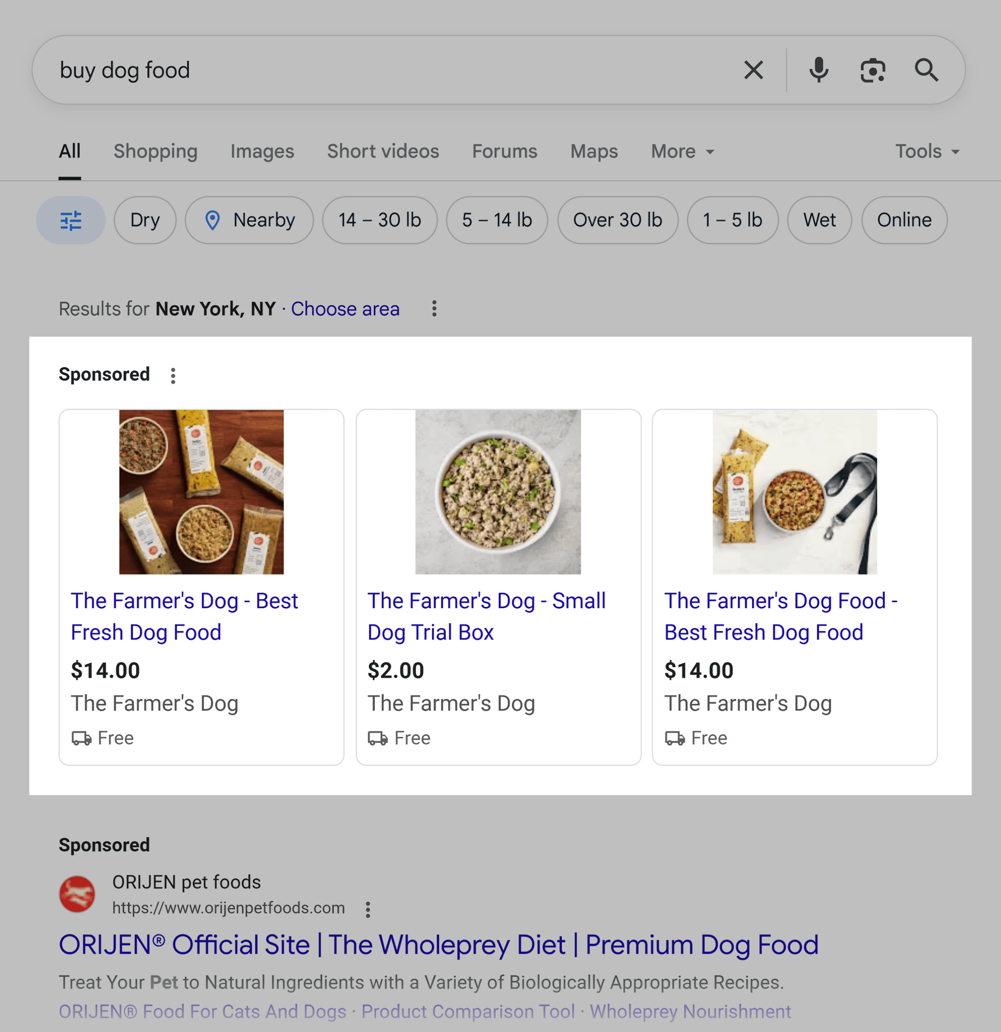Open search by image camera icon
Viewport: 1001px width, 1032px height.
coord(872,70)
